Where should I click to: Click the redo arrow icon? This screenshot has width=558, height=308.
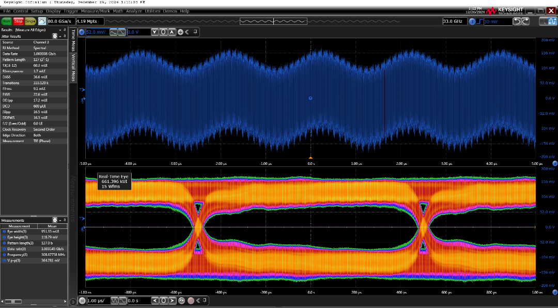coord(525,21)
